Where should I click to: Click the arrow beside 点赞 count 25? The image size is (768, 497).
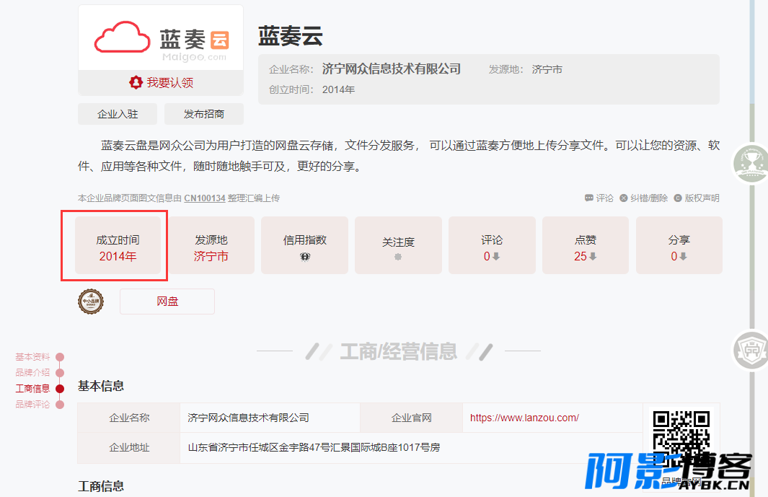point(593,256)
